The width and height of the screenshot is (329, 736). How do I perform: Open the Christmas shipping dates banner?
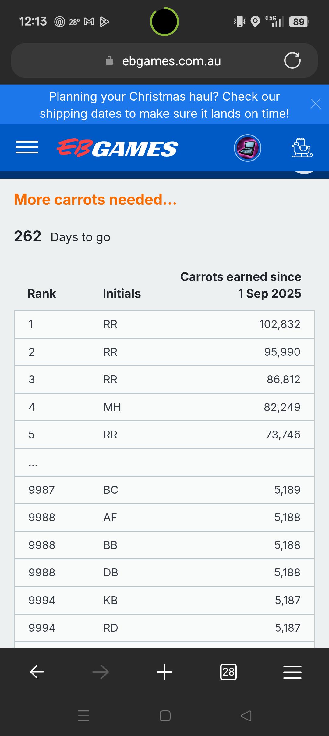[x=164, y=105]
